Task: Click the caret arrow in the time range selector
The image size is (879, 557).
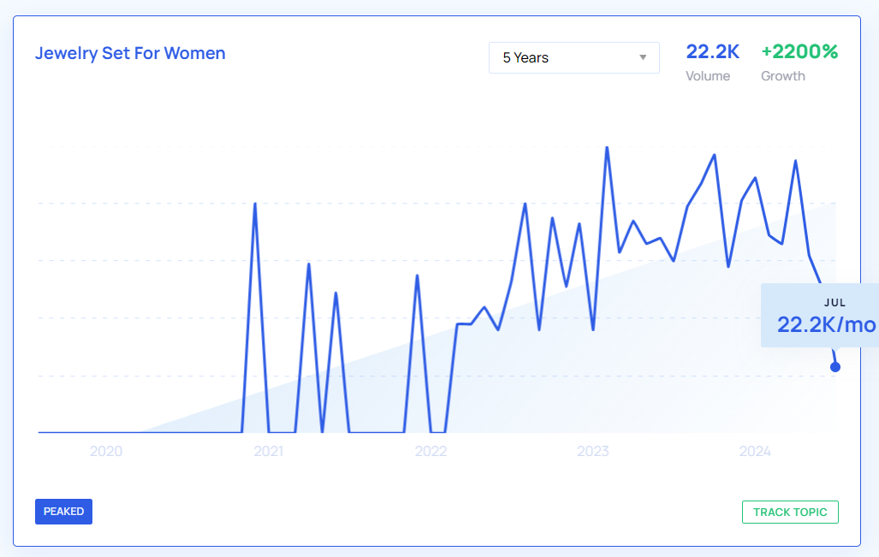Action: click(643, 57)
